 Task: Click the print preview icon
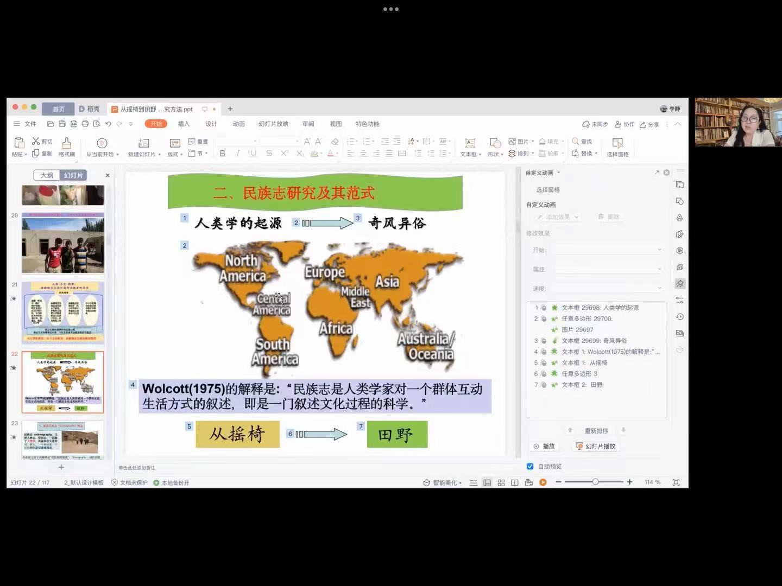[97, 124]
